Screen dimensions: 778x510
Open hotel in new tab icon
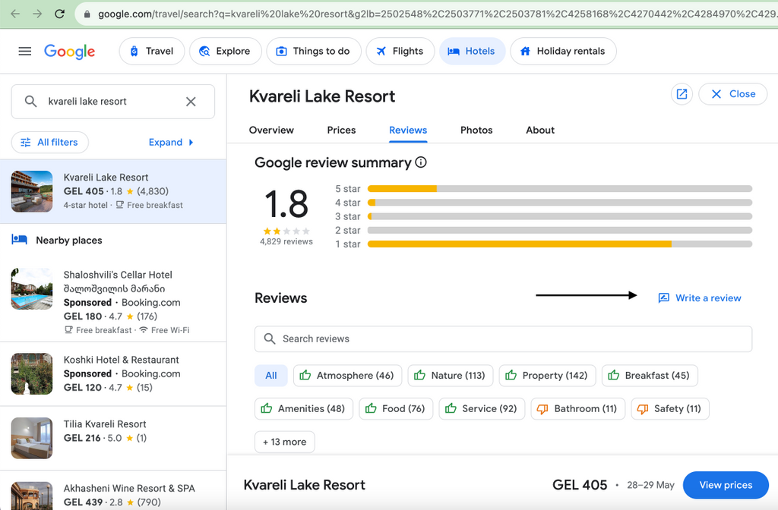[x=682, y=93]
